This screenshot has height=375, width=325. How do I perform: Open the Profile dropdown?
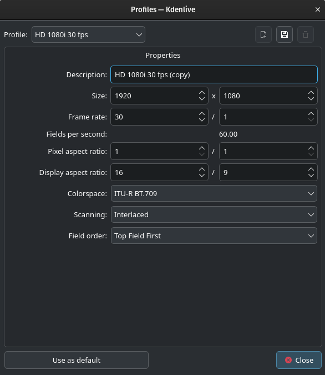coord(88,34)
